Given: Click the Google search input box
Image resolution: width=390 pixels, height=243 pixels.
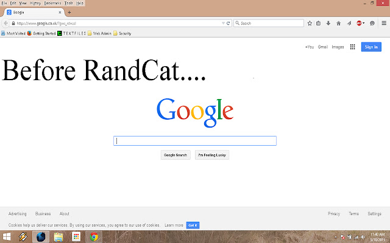Looking at the screenshot, I should click(x=195, y=141).
